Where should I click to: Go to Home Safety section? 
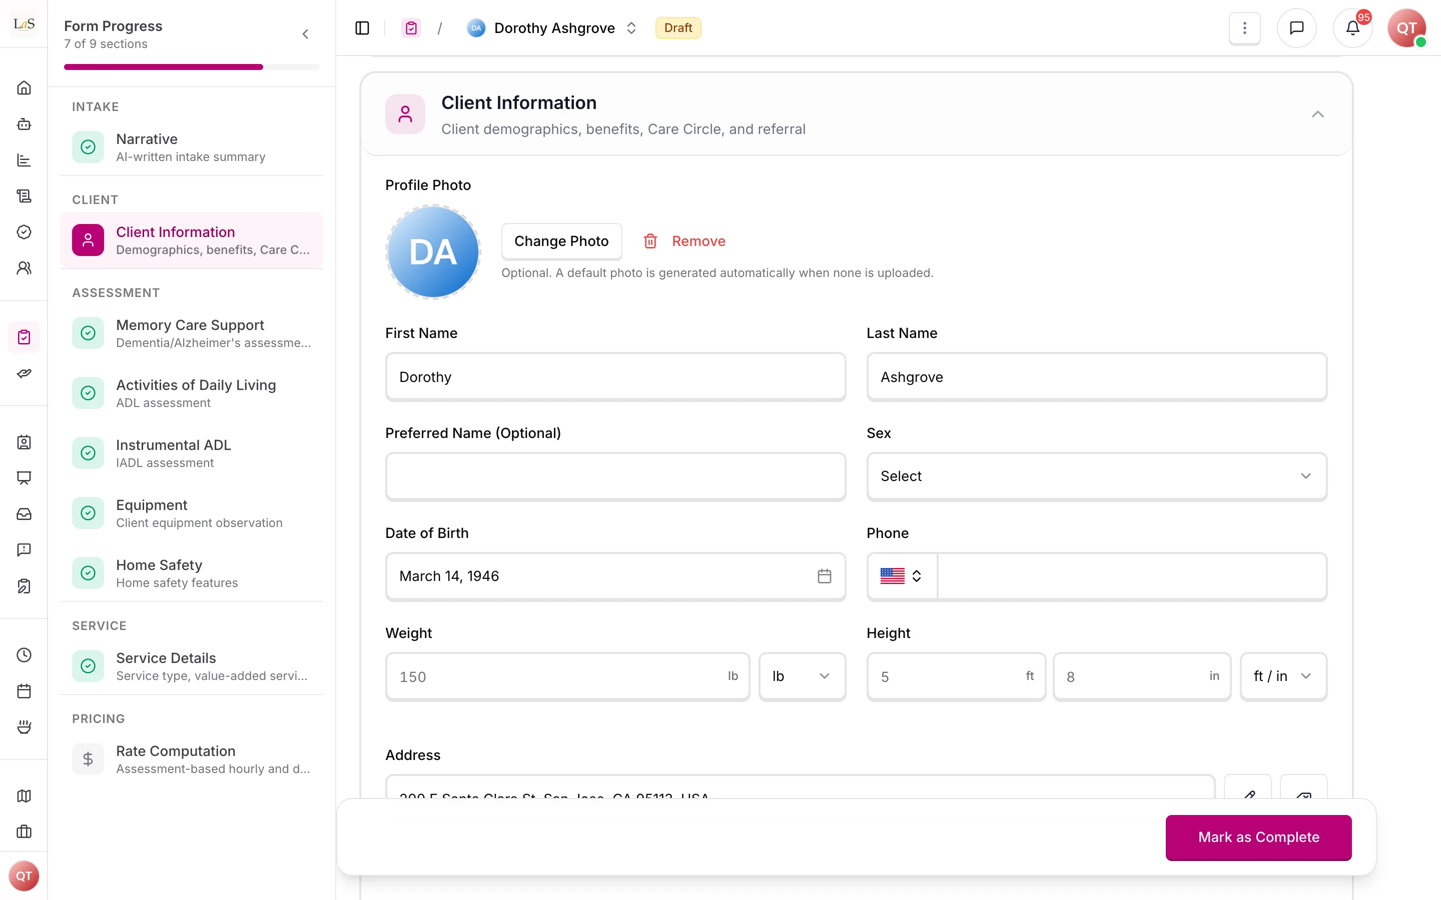pos(192,573)
